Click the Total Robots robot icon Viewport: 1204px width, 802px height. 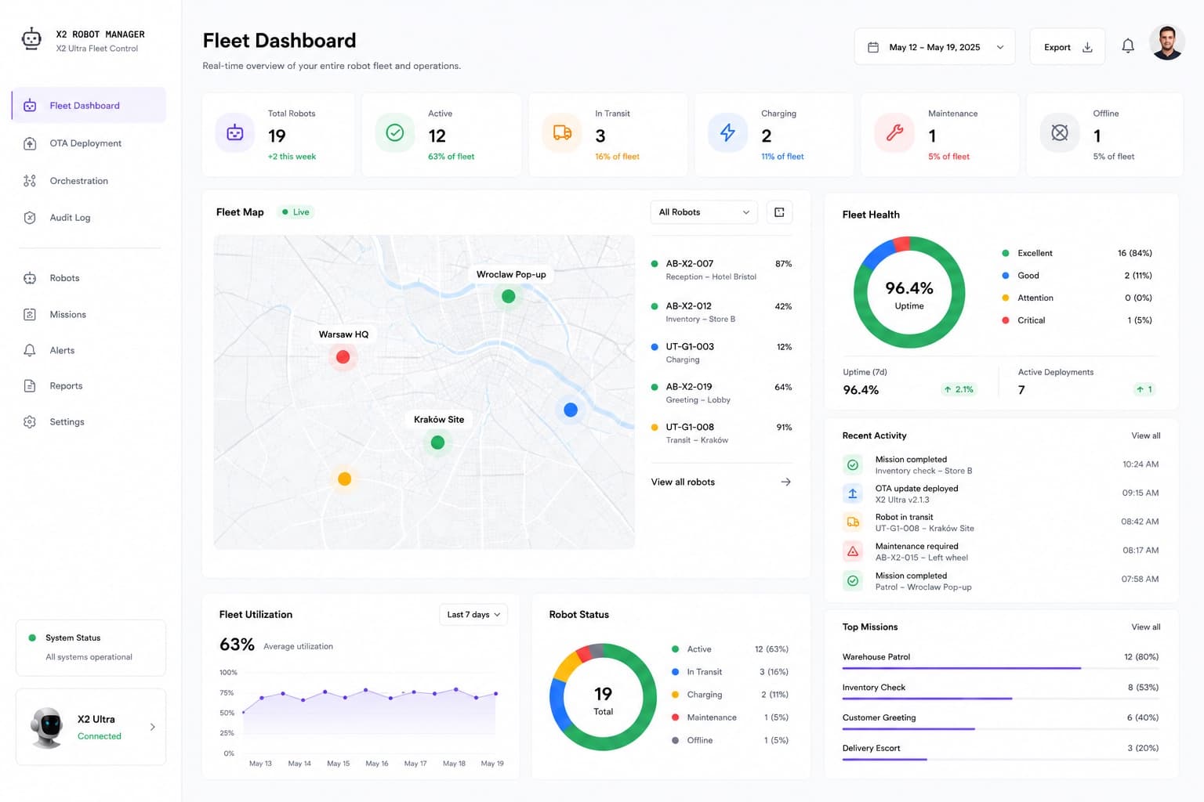pyautogui.click(x=235, y=133)
